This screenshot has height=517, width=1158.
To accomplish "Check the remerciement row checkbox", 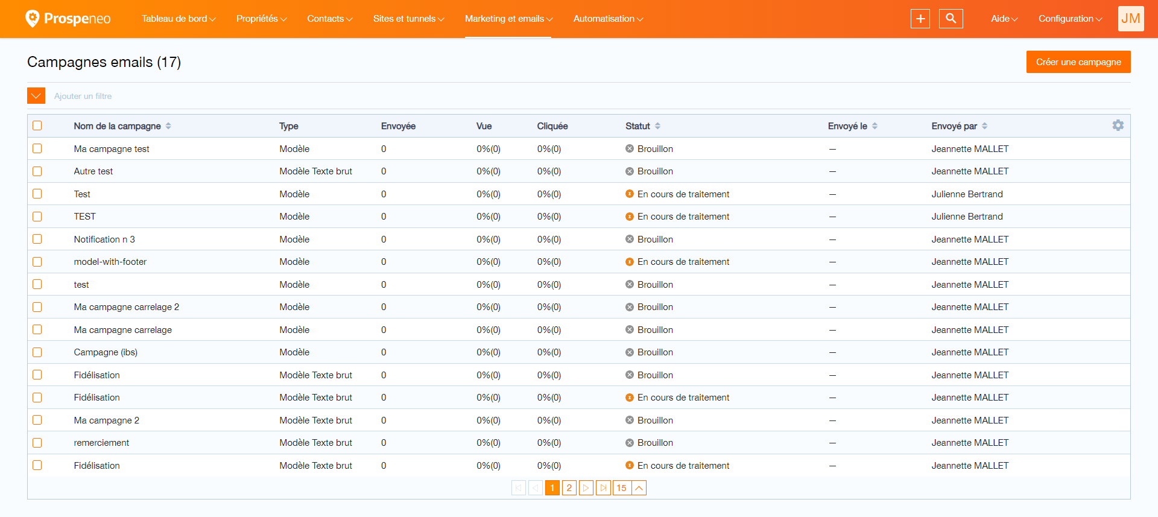I will click(37, 443).
